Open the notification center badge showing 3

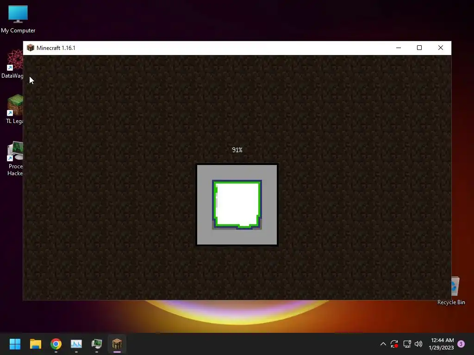click(461, 344)
